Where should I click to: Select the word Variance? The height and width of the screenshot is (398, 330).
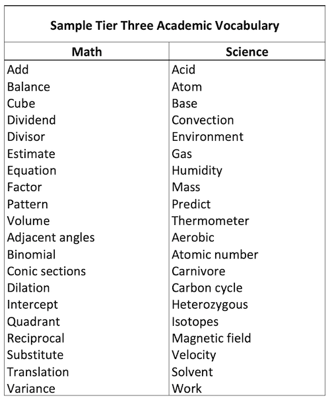[x=31, y=389]
